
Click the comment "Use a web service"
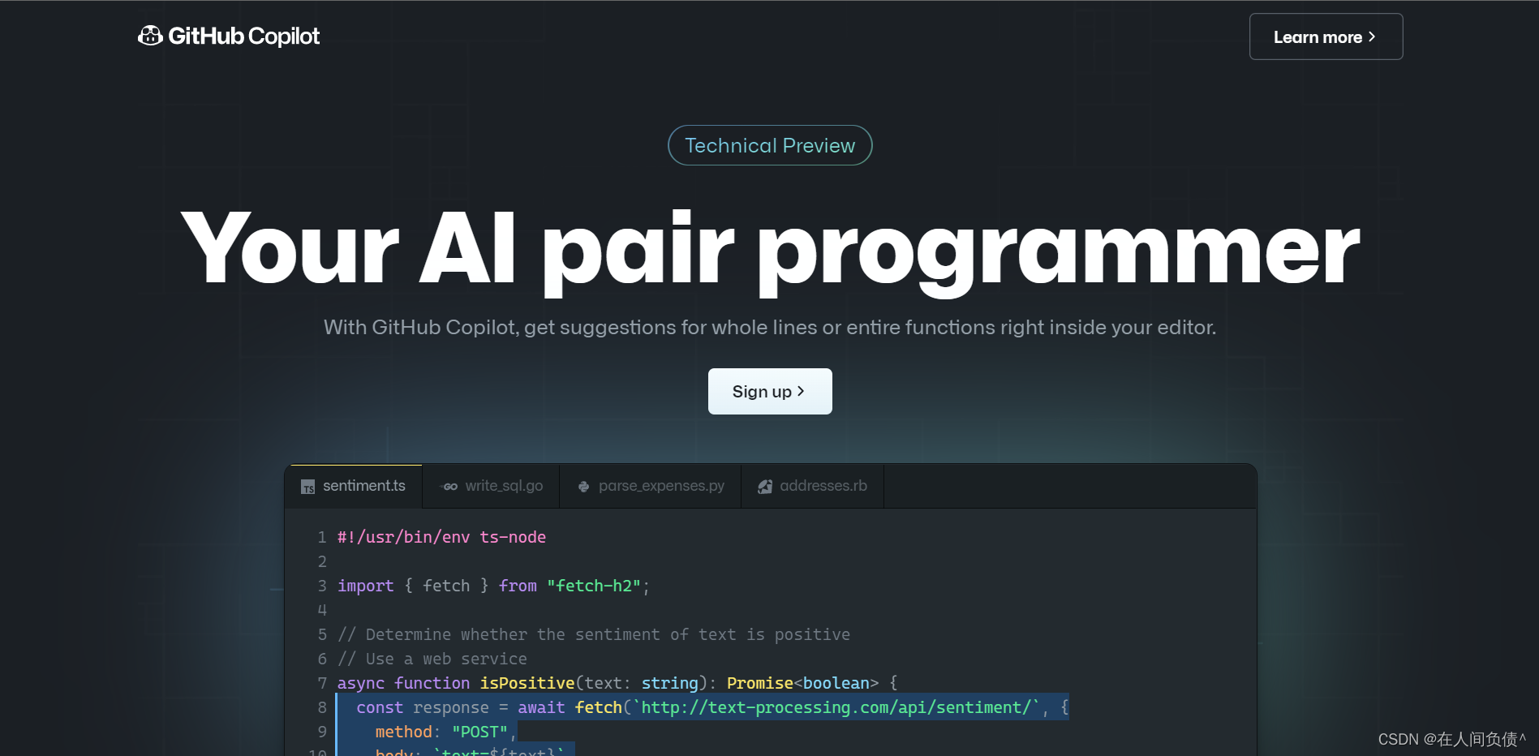[432, 659]
